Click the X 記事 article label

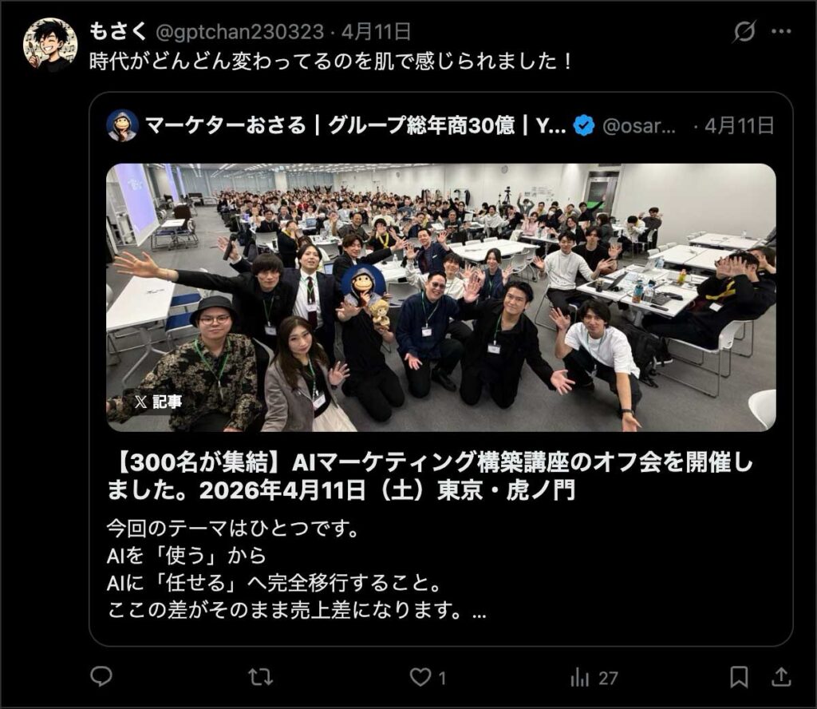point(158,402)
